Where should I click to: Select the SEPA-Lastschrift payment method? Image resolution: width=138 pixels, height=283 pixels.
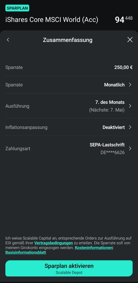tap(107, 145)
